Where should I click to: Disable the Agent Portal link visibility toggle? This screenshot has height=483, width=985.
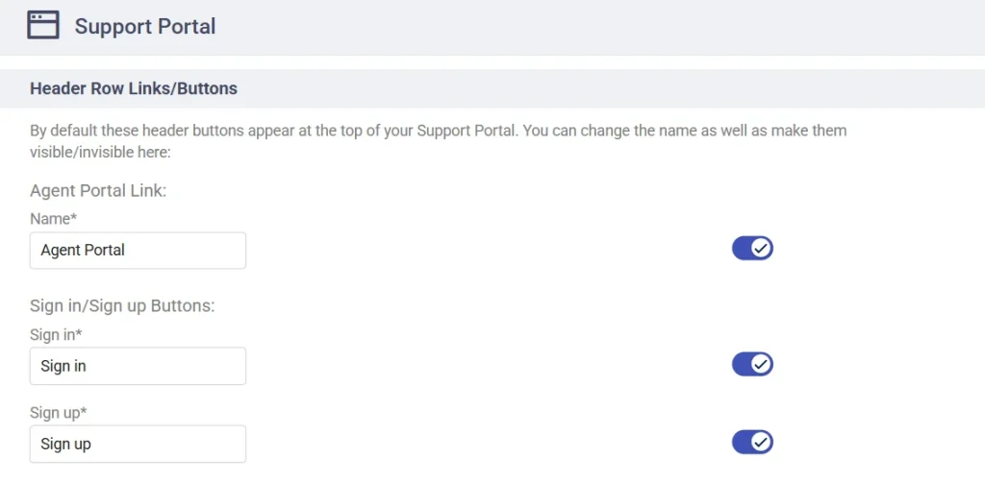coord(752,249)
